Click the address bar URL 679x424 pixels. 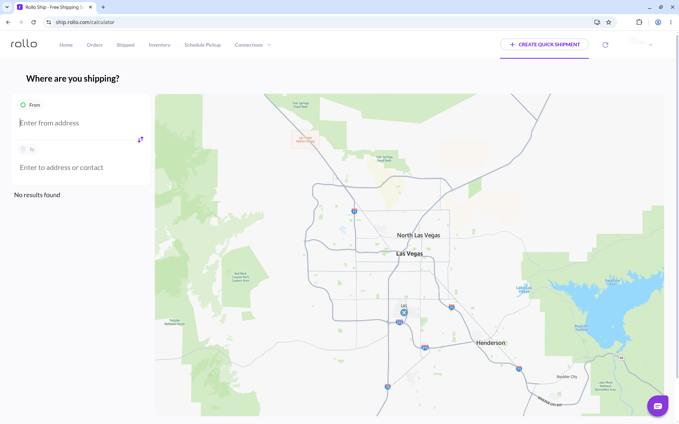click(x=85, y=22)
